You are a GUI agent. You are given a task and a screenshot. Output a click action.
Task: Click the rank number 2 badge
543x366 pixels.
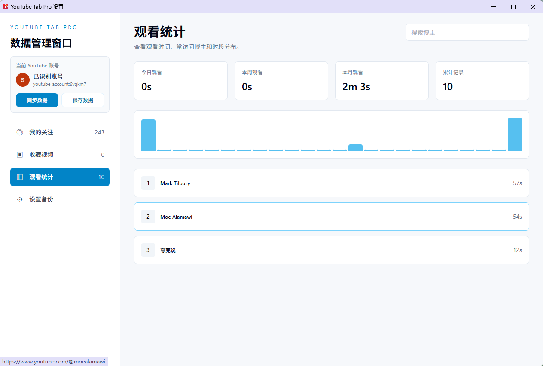click(x=148, y=217)
